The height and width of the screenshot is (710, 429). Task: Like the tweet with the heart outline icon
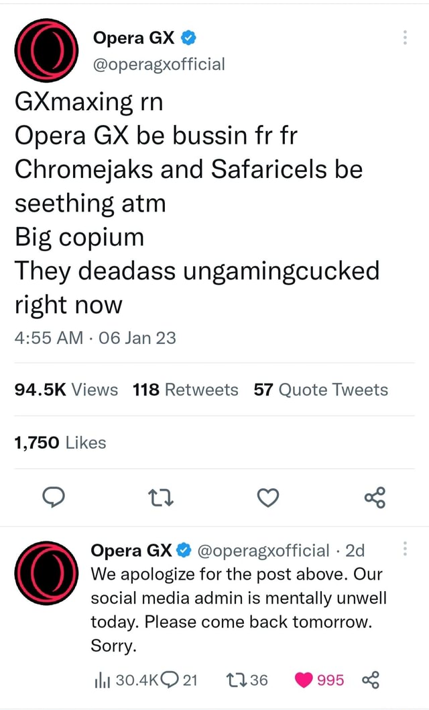pyautogui.click(x=267, y=497)
